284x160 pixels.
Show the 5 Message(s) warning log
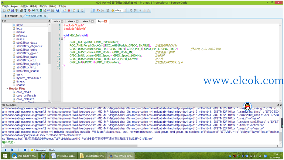point(38,150)
